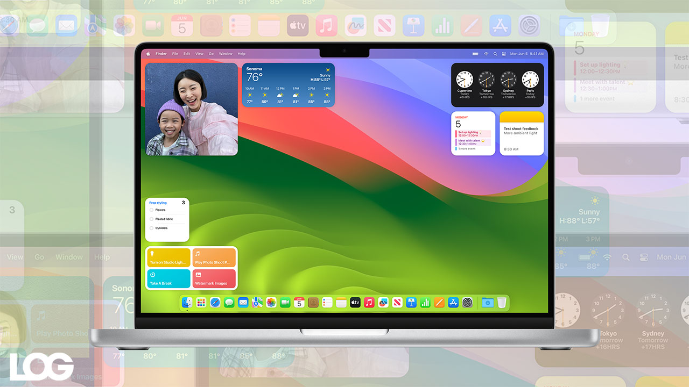Open the Edit menu
This screenshot has height=387, width=689.
[187, 54]
